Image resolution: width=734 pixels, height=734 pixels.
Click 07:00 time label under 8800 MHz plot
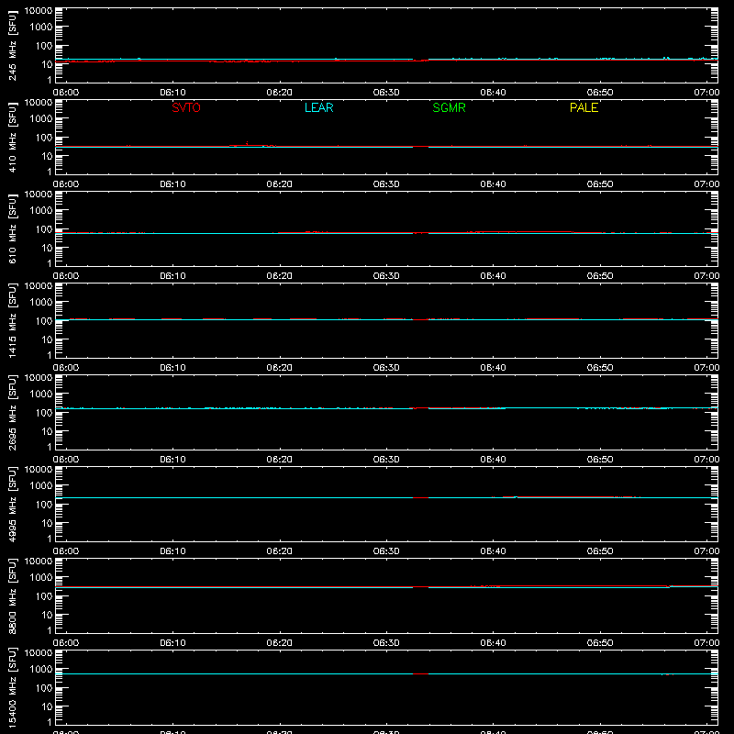tap(706, 643)
